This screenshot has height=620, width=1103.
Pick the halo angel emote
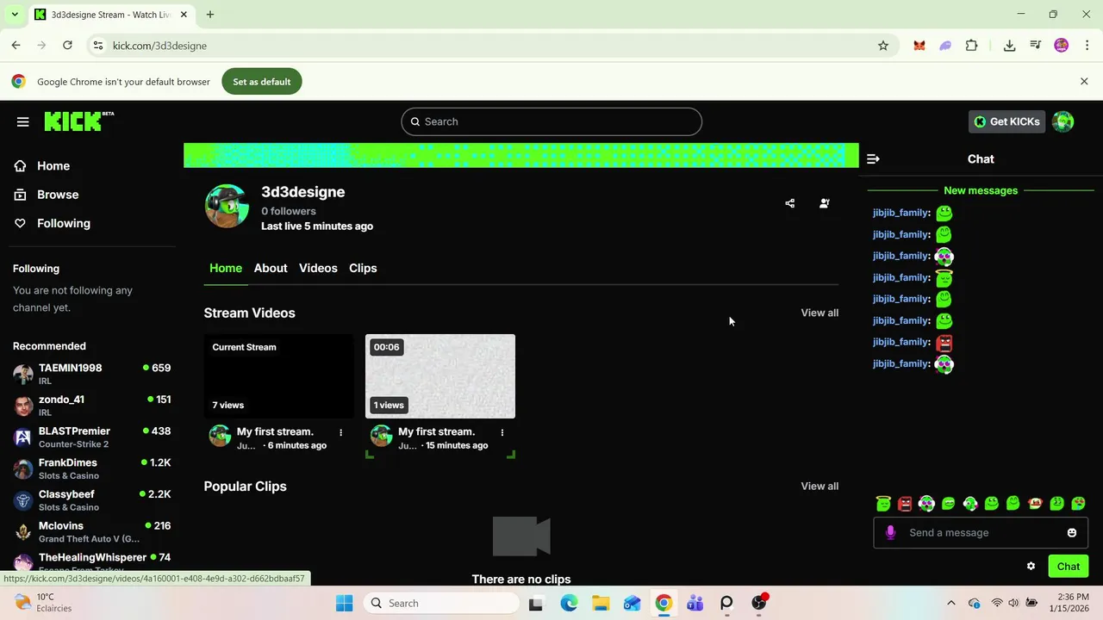tap(883, 504)
